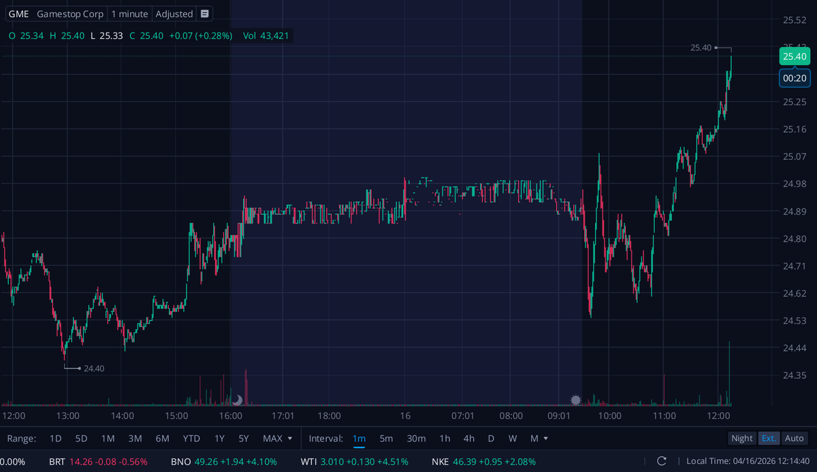
Task: Set range to 1M
Action: click(108, 439)
